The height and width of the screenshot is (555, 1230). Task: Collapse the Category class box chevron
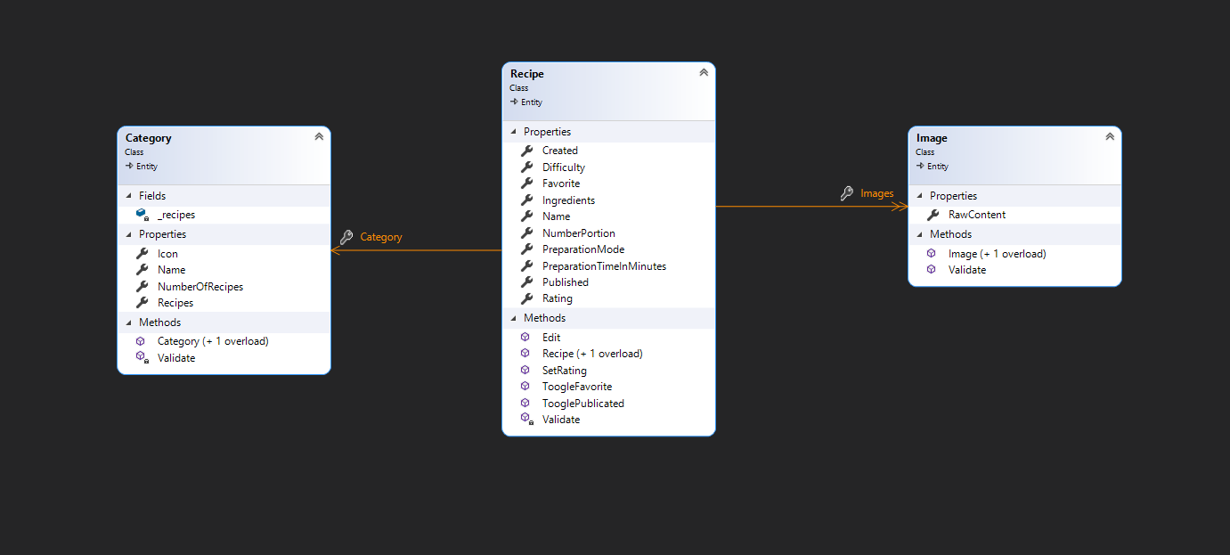[319, 136]
